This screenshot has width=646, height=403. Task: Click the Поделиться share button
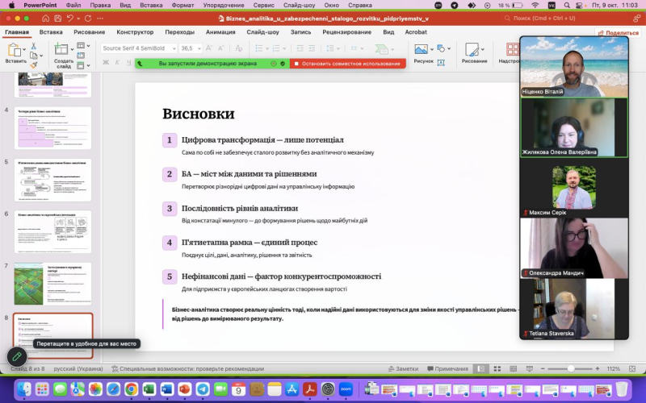coord(619,33)
